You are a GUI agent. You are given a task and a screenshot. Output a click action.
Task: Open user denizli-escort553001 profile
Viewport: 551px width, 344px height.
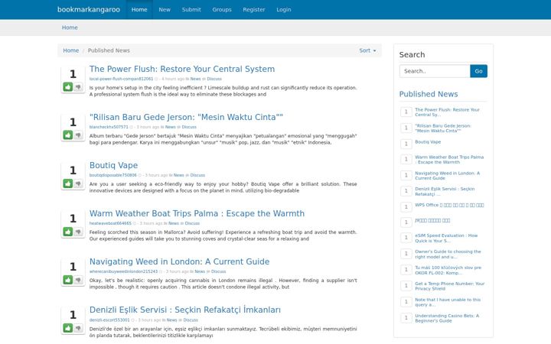(x=109, y=320)
